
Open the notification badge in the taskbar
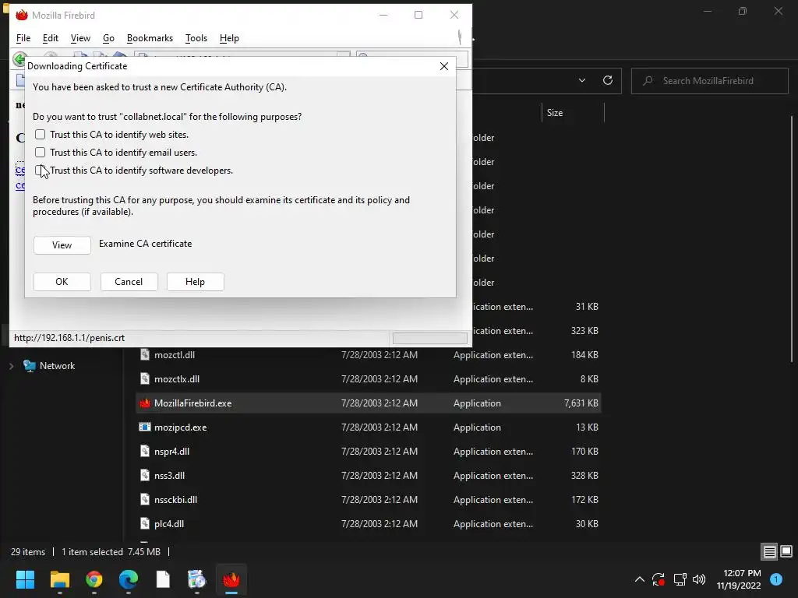776,579
